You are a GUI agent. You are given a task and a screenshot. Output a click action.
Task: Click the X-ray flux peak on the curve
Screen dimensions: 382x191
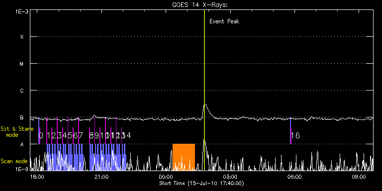click(205, 104)
